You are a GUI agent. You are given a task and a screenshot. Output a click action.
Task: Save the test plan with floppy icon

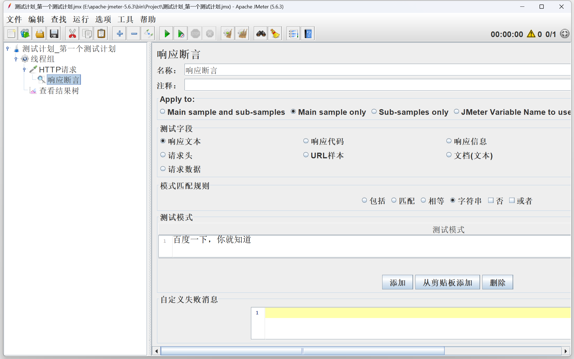(54, 34)
